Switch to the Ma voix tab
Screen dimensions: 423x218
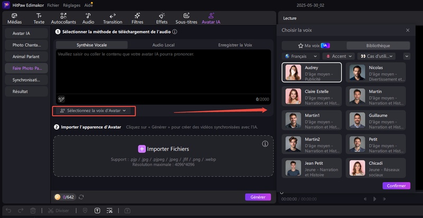point(314,46)
